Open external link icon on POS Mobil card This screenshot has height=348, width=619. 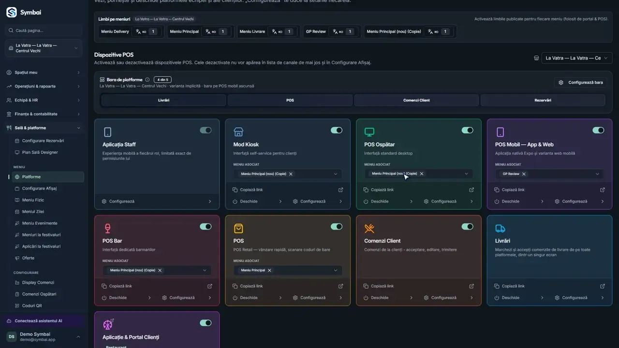click(x=603, y=190)
